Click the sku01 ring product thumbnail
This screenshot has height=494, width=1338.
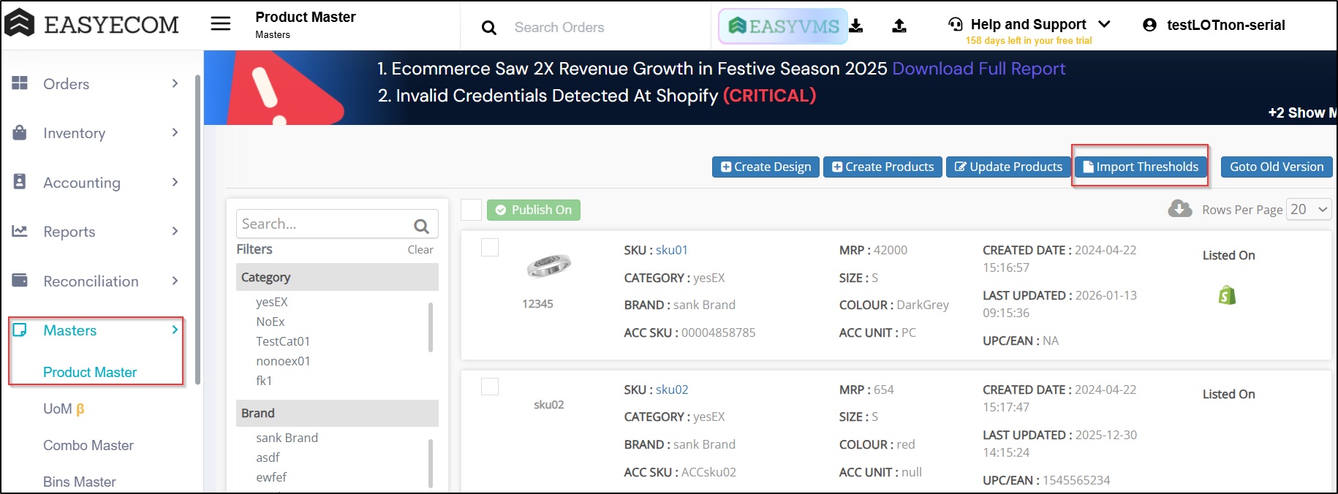(548, 266)
